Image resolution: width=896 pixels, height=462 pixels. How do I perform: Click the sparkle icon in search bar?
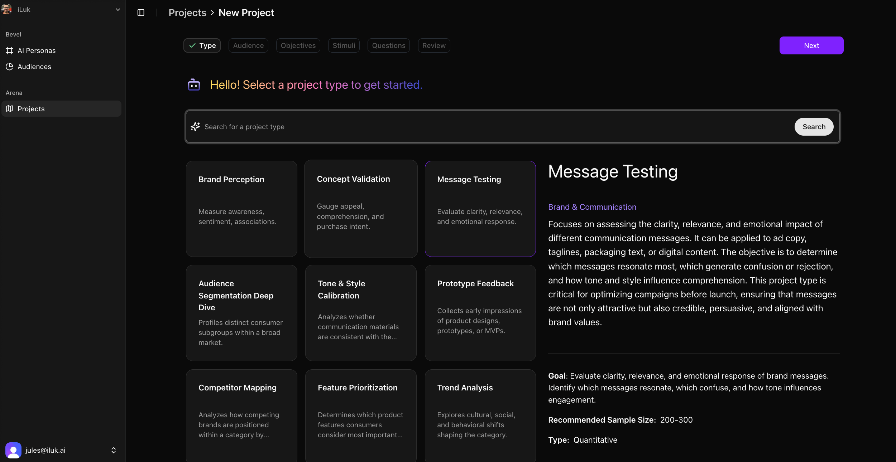click(195, 127)
